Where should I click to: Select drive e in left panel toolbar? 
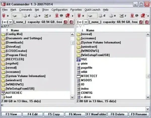point(37,16)
